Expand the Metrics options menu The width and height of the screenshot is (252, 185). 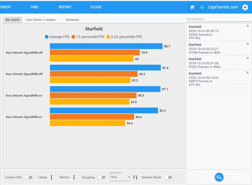tap(74, 177)
